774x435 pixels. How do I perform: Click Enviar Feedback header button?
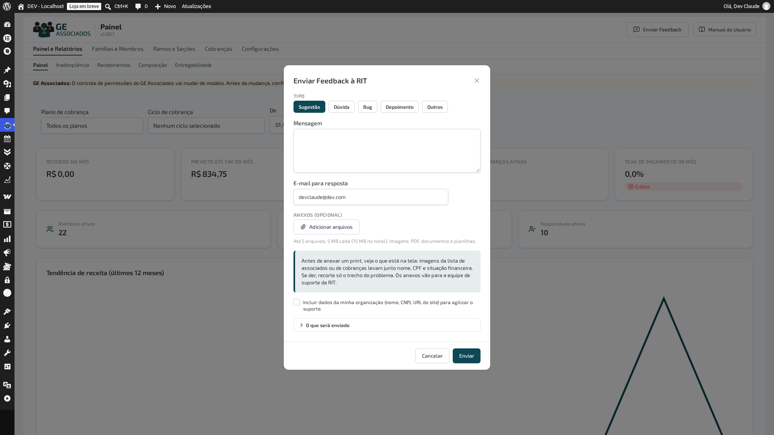[x=657, y=29]
